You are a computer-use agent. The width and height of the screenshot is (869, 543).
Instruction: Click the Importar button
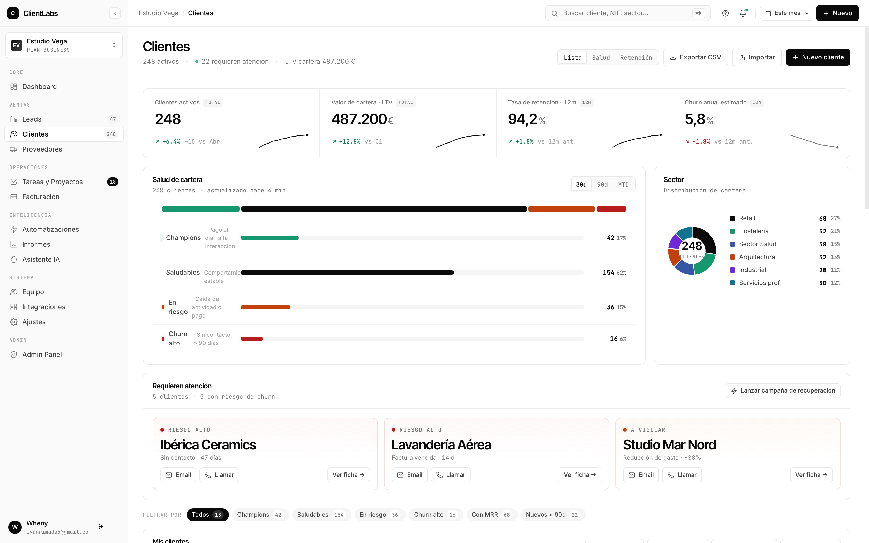756,57
